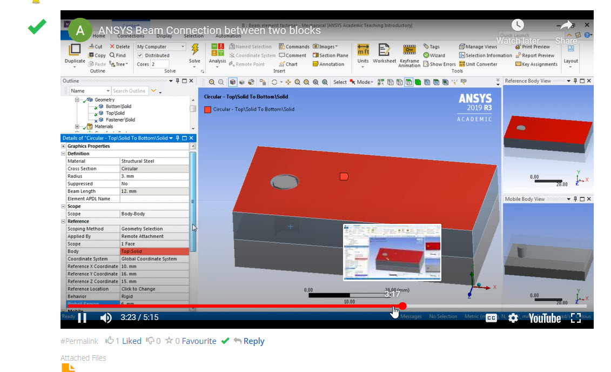Click the Find magnifier command
This screenshot has width=611, height=372.
[118, 55]
